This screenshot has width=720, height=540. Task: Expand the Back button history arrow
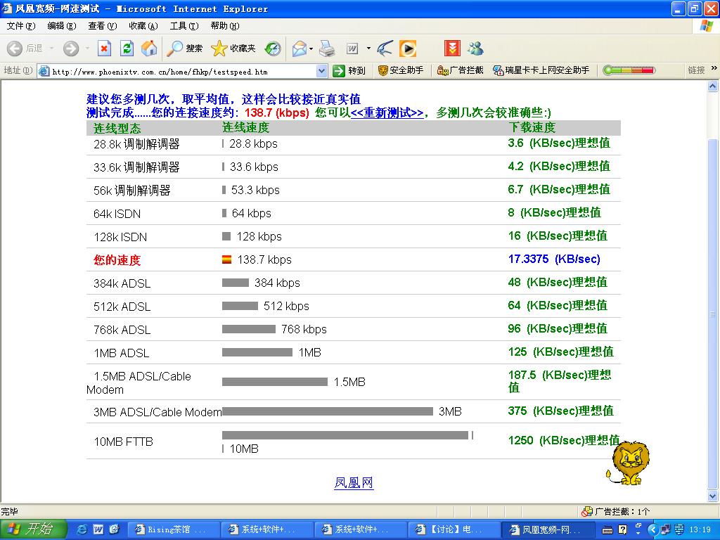tap(51, 49)
